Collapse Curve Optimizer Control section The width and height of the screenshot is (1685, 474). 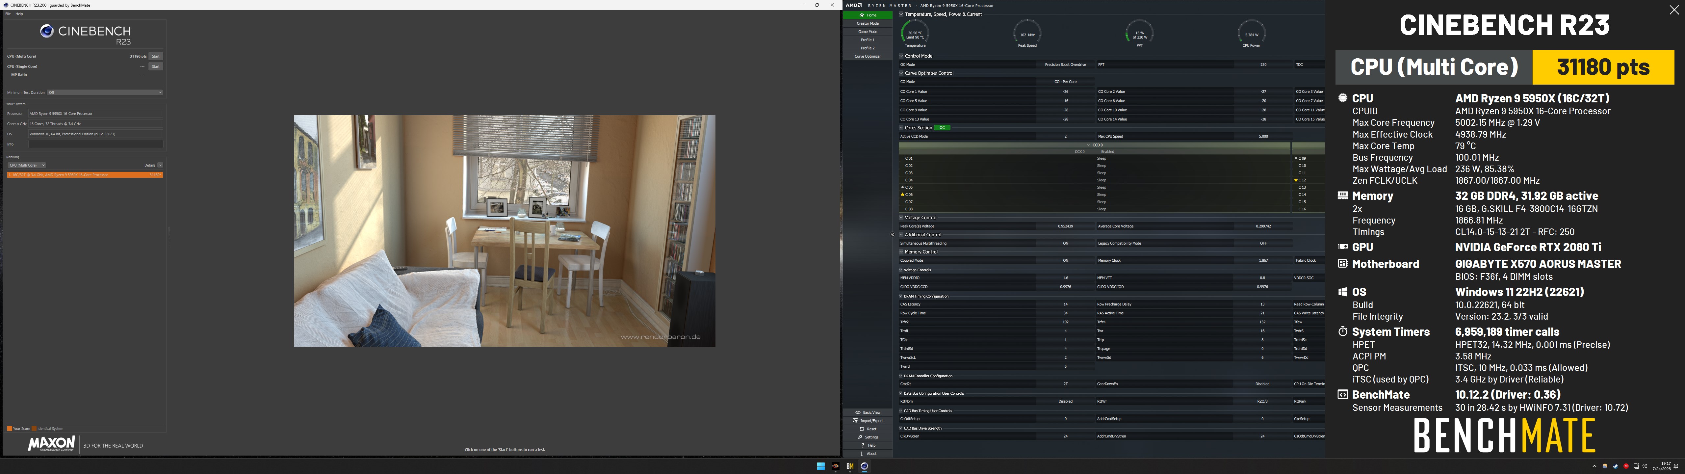901,73
